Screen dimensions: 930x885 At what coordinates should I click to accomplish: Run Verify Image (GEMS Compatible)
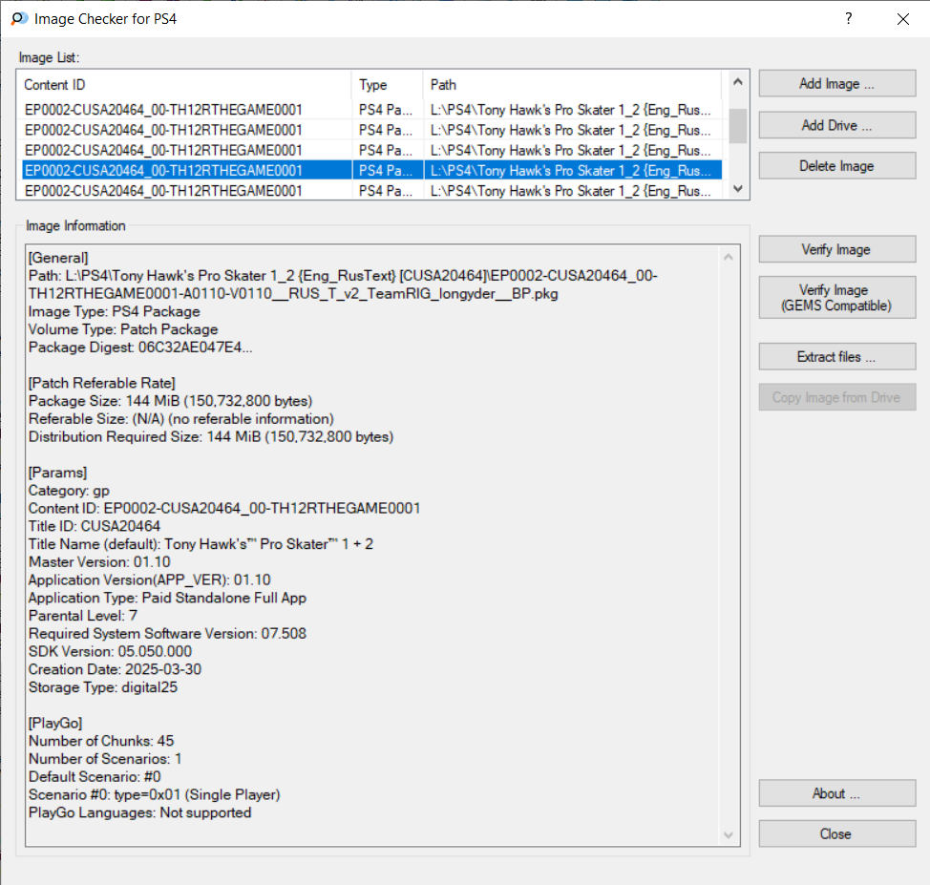tap(836, 297)
